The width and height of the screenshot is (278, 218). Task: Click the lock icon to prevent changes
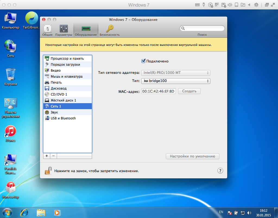48,171
